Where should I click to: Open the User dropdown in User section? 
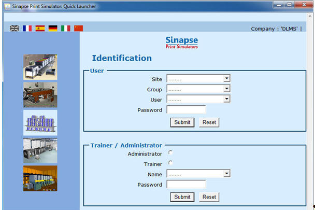198,99
